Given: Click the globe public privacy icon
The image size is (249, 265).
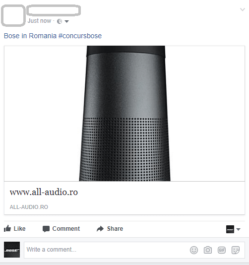Looking at the screenshot, I should point(60,21).
